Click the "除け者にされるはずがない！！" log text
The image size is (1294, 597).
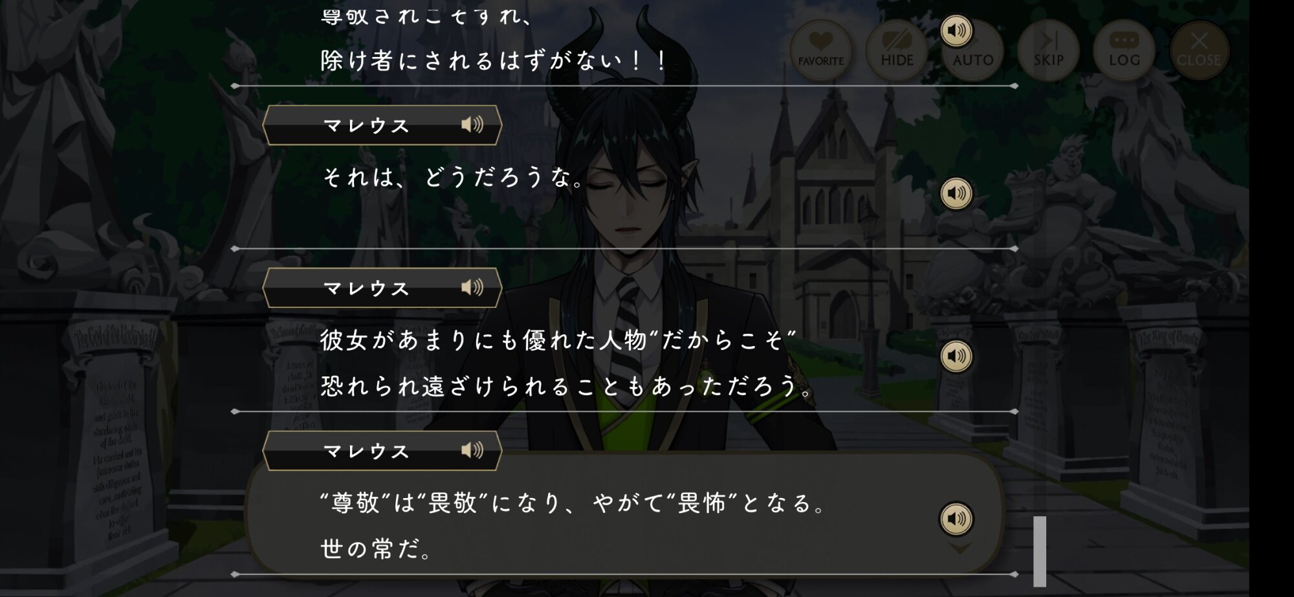point(495,61)
